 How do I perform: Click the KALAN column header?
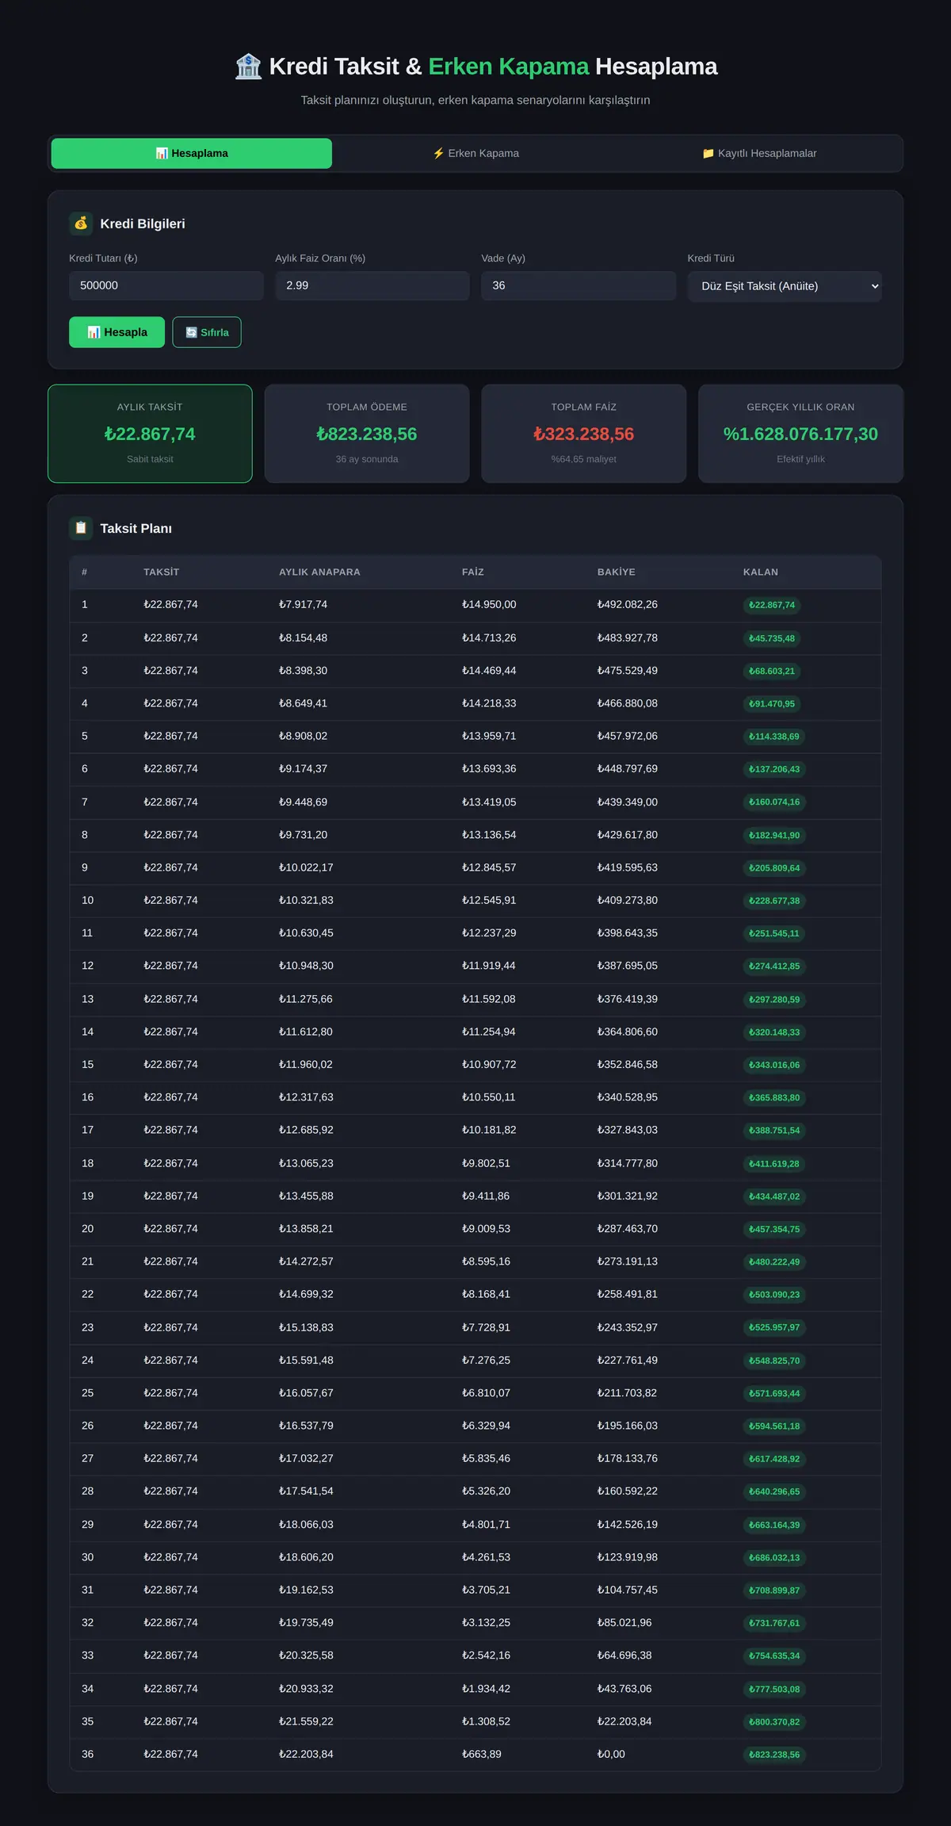[761, 572]
